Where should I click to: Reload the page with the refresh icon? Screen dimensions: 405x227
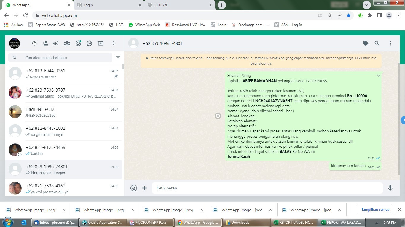pyautogui.click(x=25, y=15)
